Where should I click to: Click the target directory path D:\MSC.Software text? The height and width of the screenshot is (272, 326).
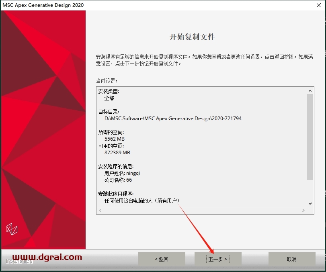coord(173,119)
